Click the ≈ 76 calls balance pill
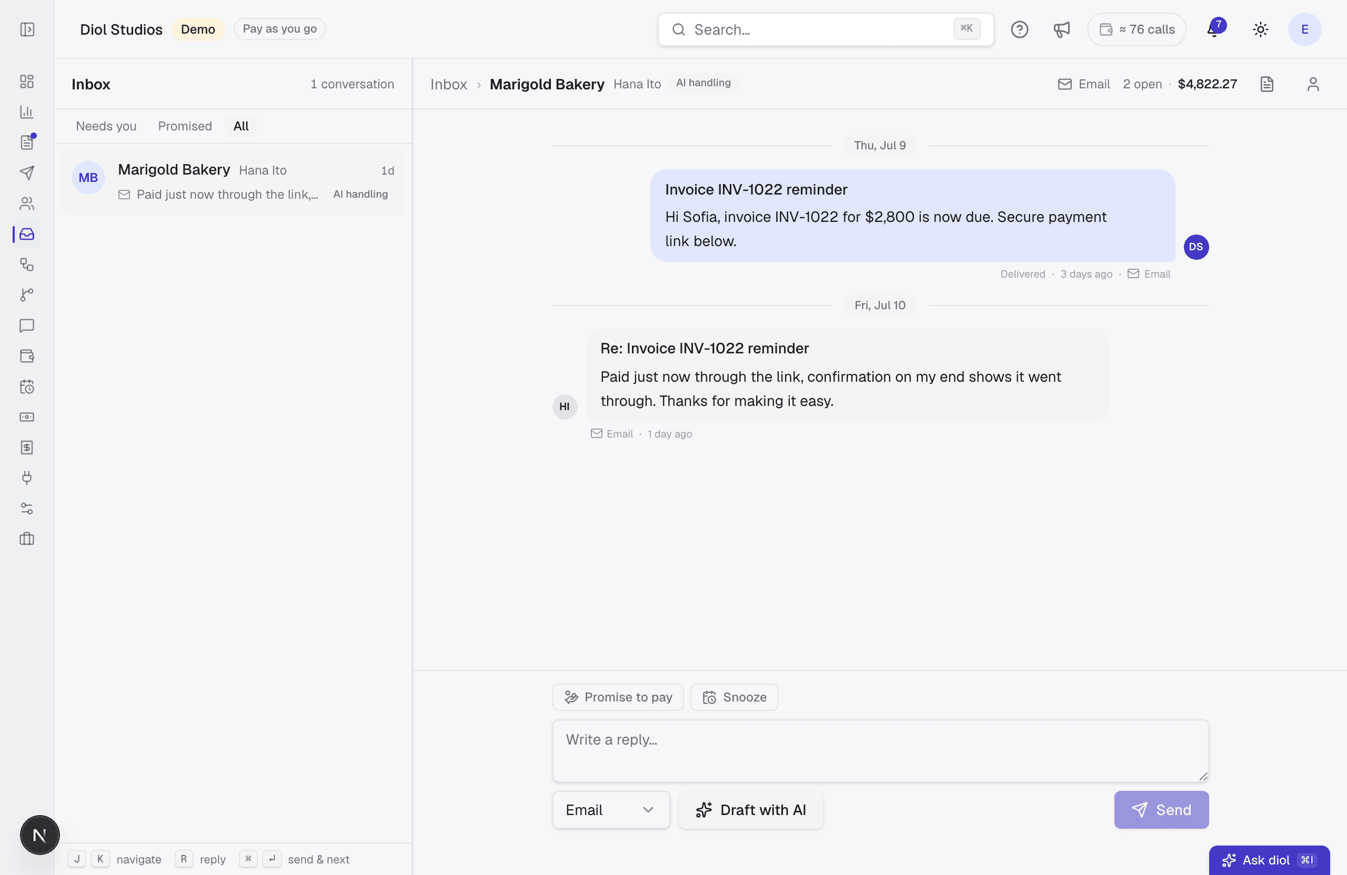This screenshot has width=1347, height=875. (1137, 29)
